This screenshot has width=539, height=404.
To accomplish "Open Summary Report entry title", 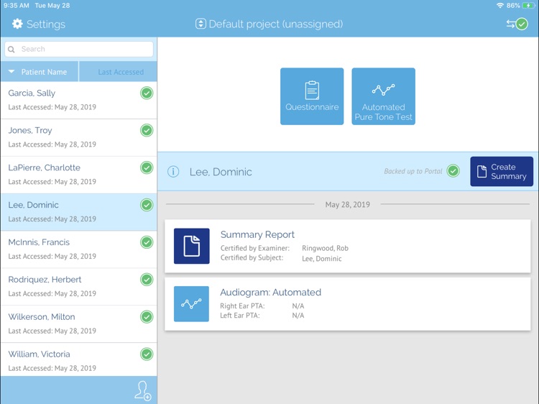I will [x=257, y=234].
